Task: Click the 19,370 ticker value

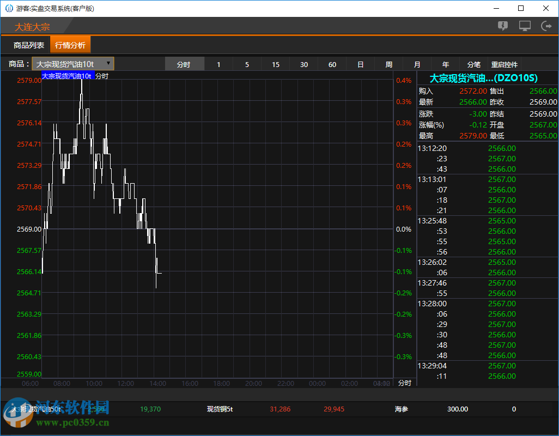Action: point(150,409)
